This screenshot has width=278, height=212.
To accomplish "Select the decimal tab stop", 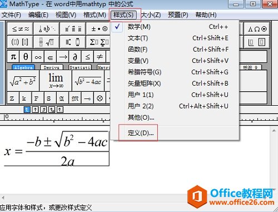I will coord(60,110).
